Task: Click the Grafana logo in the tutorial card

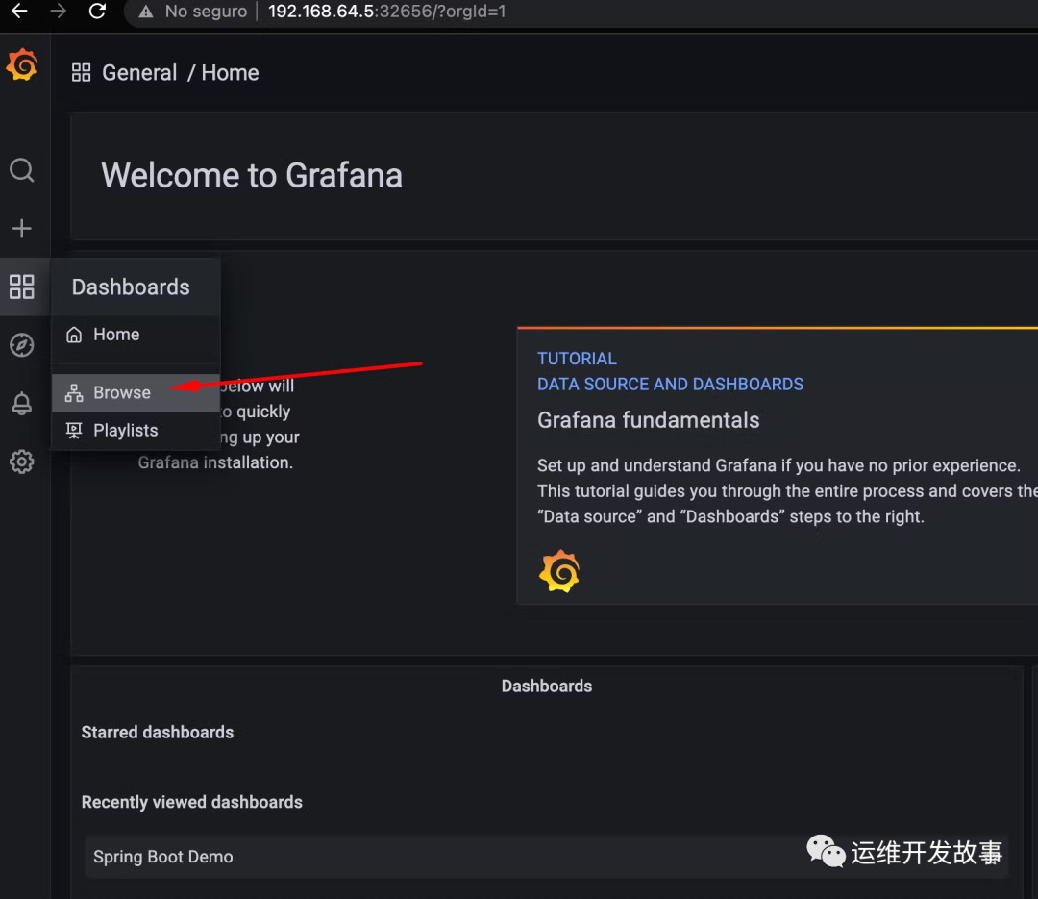Action: pyautogui.click(x=559, y=571)
